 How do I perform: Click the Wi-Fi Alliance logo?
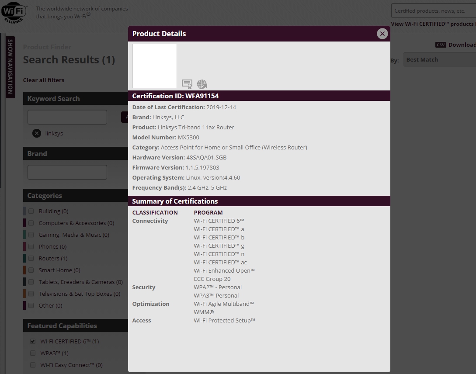point(14,12)
